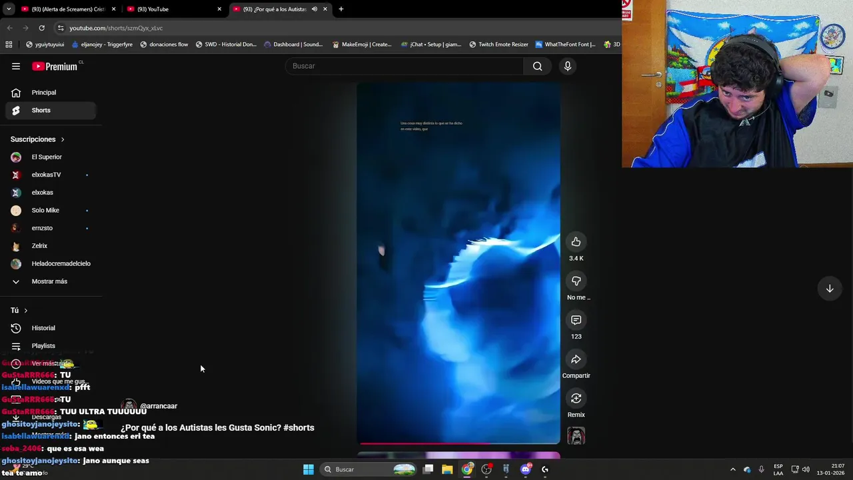Dislike the Short with thumbs down
The image size is (853, 480).
[576, 281]
